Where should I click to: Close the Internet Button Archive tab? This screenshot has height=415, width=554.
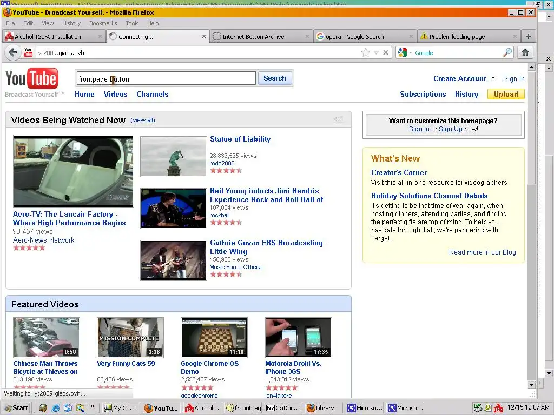point(307,36)
